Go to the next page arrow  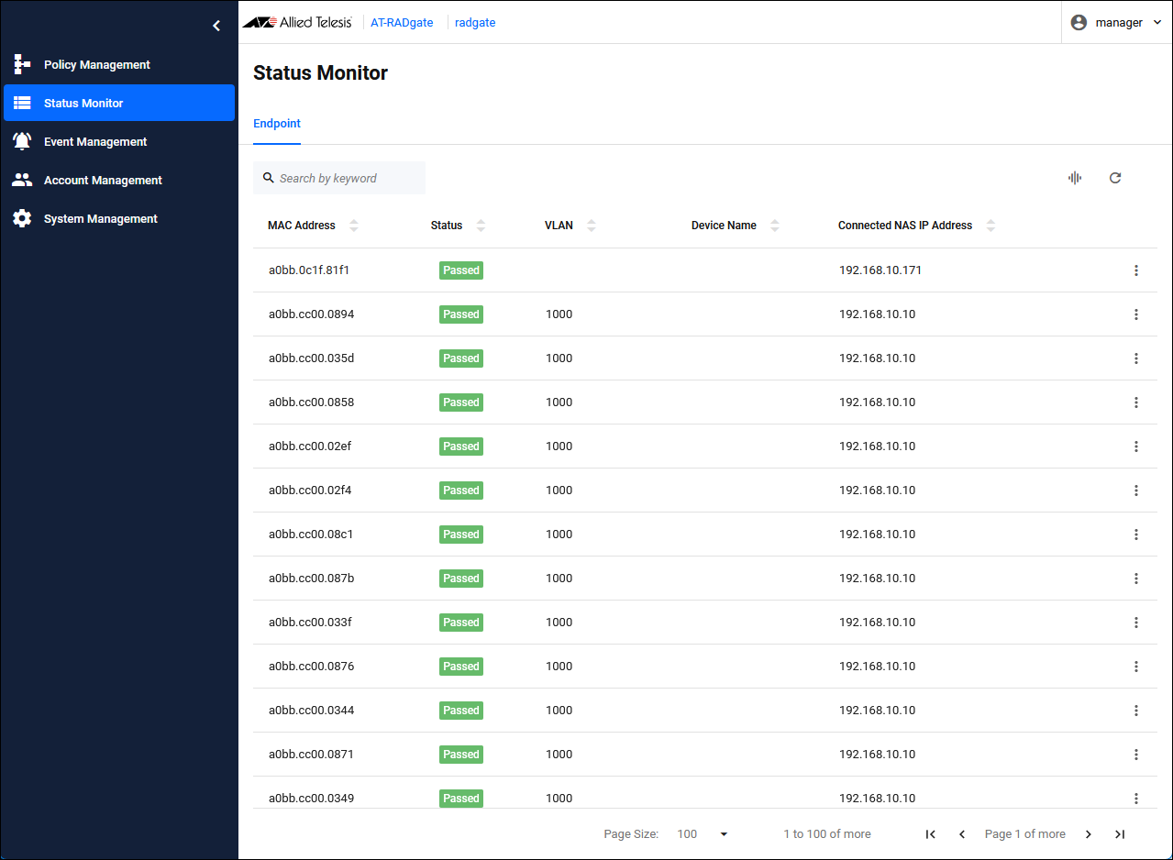click(x=1089, y=834)
